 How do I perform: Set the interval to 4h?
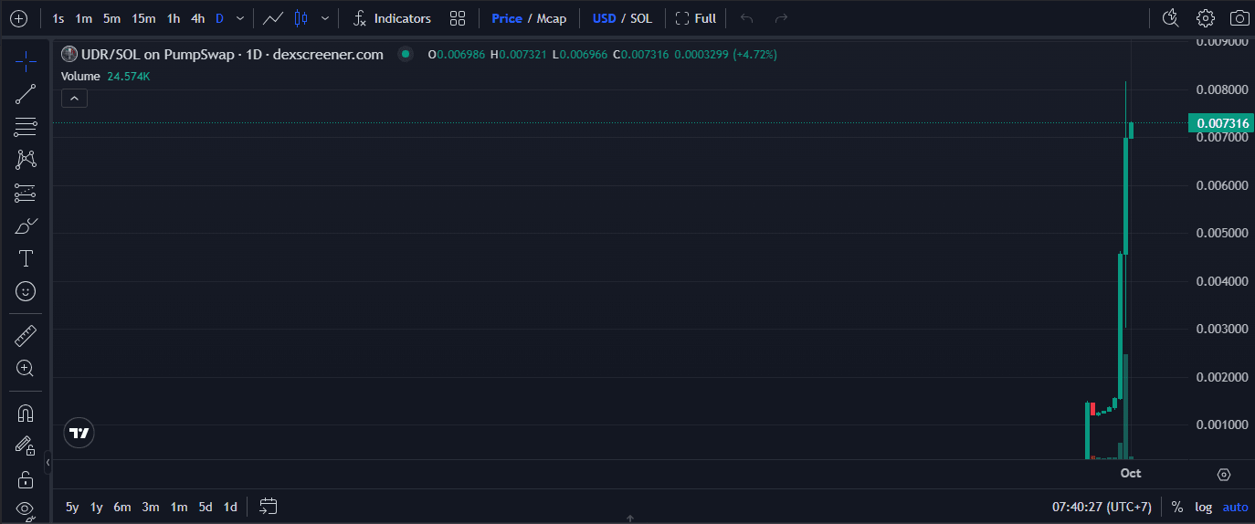click(x=197, y=18)
